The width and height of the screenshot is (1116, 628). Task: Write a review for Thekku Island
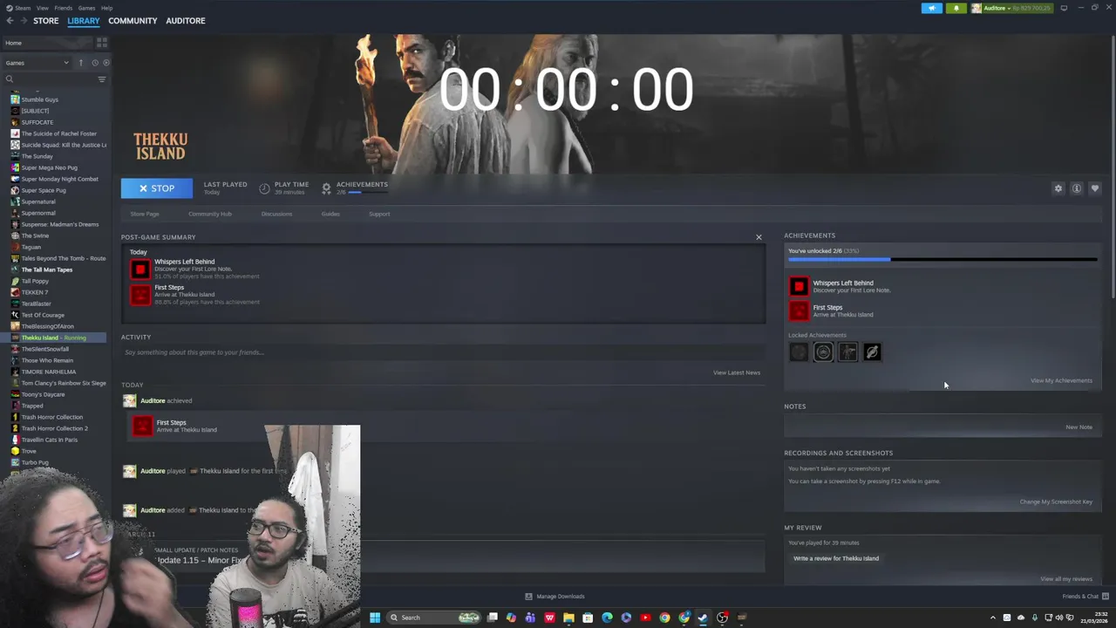point(836,558)
